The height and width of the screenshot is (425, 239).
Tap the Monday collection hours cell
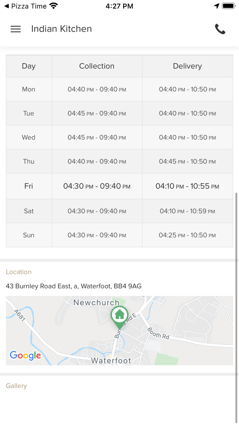[97, 90]
